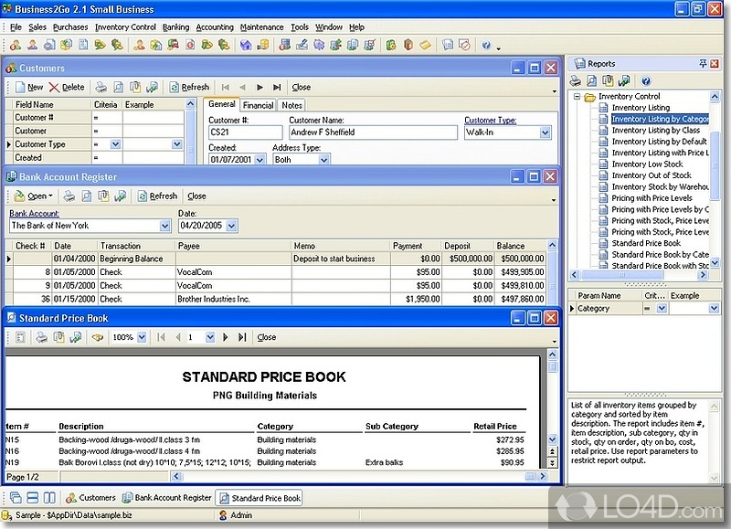Go to last page in Standard Price Book
731x529 pixels.
[242, 337]
